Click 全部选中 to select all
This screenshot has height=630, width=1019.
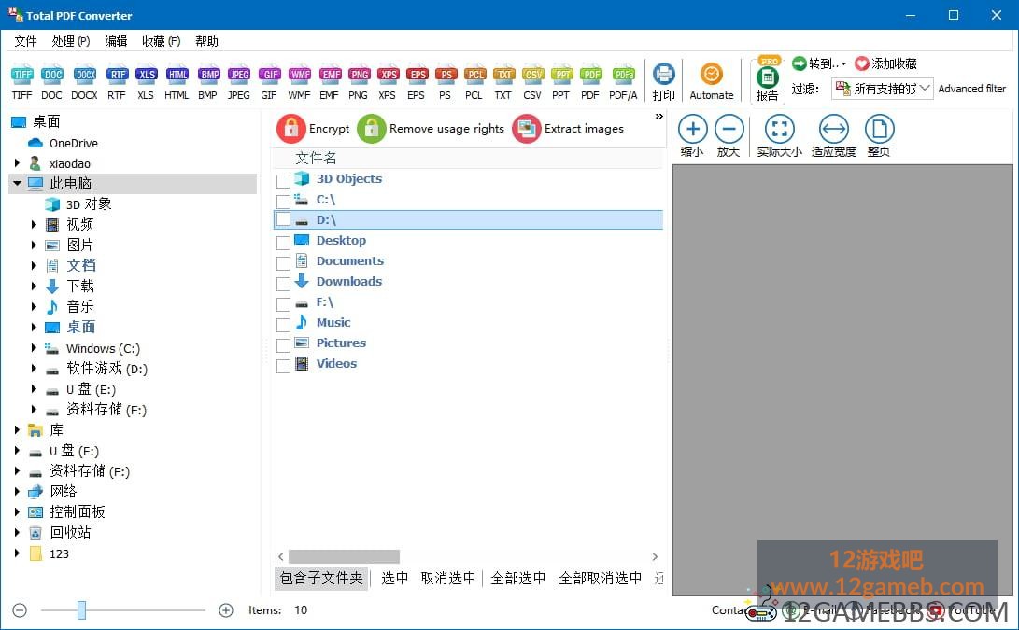click(518, 578)
